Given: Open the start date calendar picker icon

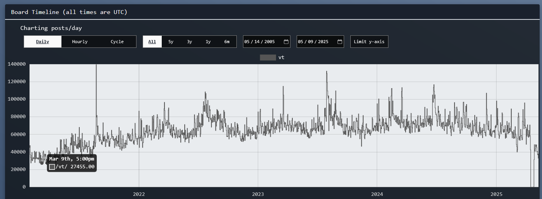Looking at the screenshot, I should (x=286, y=42).
